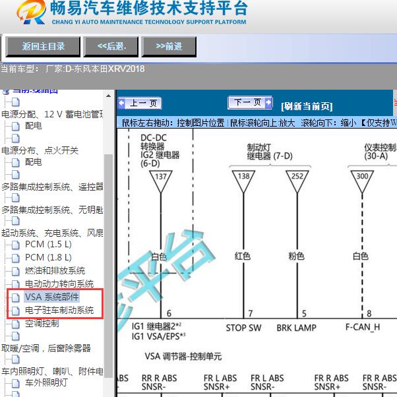Click the RR R ABS SNSR- label
This screenshot has width=397, height=397.
click(159, 382)
